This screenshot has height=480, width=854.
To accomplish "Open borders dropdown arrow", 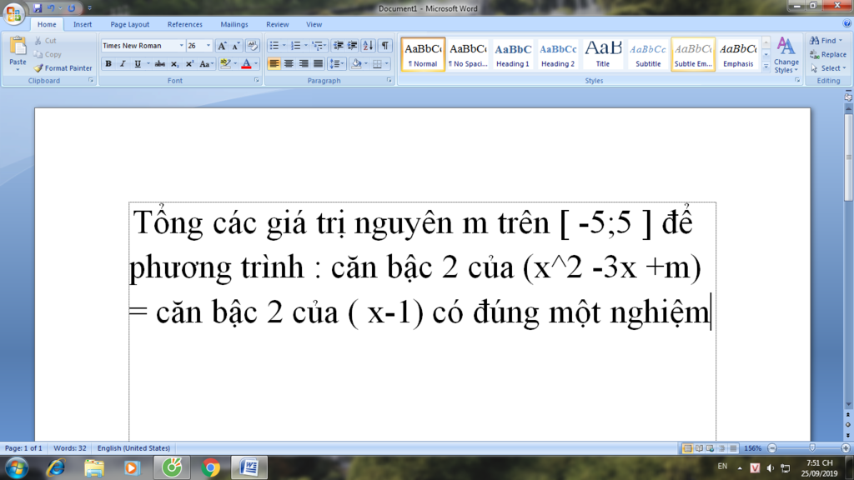I will coord(387,63).
